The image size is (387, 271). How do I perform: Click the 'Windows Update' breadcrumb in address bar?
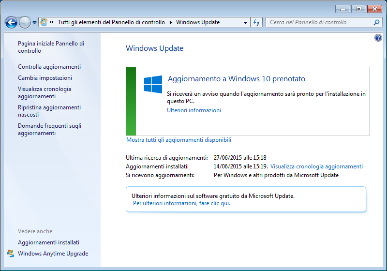(198, 22)
